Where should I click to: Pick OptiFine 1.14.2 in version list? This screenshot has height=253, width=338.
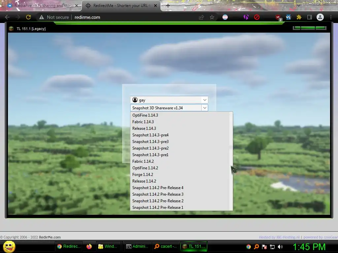180,168
